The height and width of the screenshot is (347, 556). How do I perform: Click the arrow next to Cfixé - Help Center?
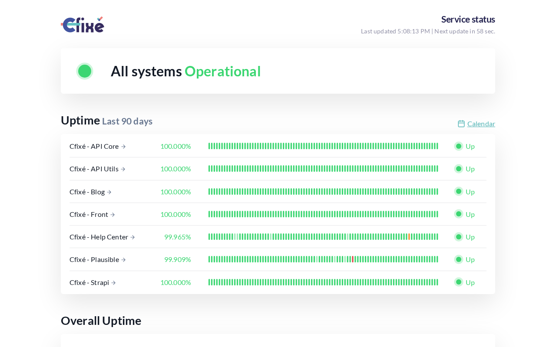coord(132,237)
